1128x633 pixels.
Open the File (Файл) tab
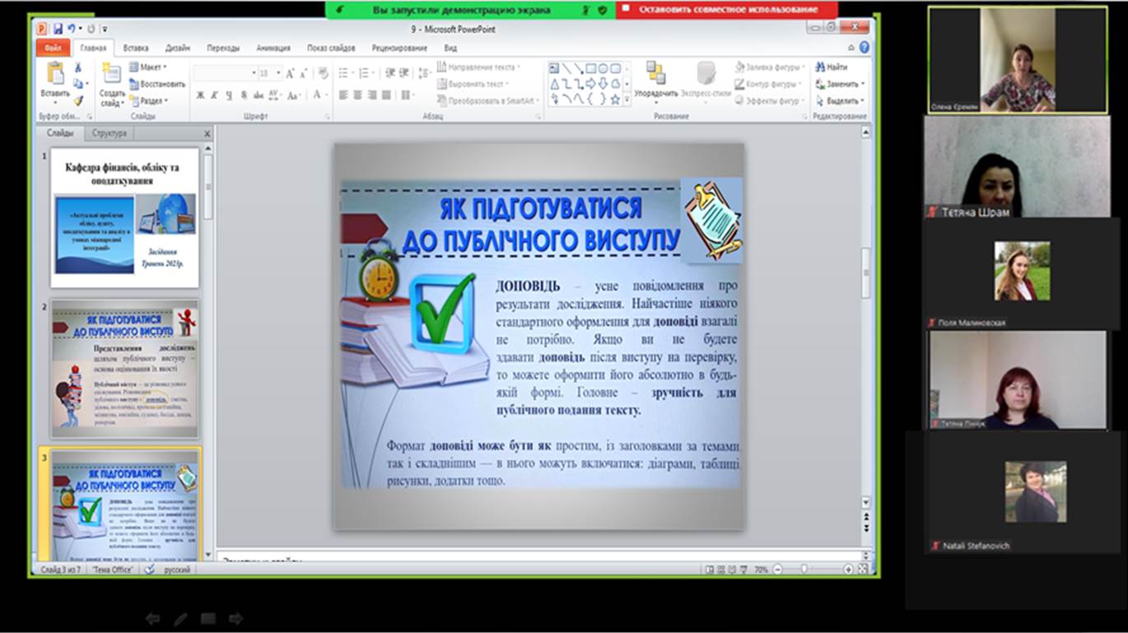coord(53,48)
